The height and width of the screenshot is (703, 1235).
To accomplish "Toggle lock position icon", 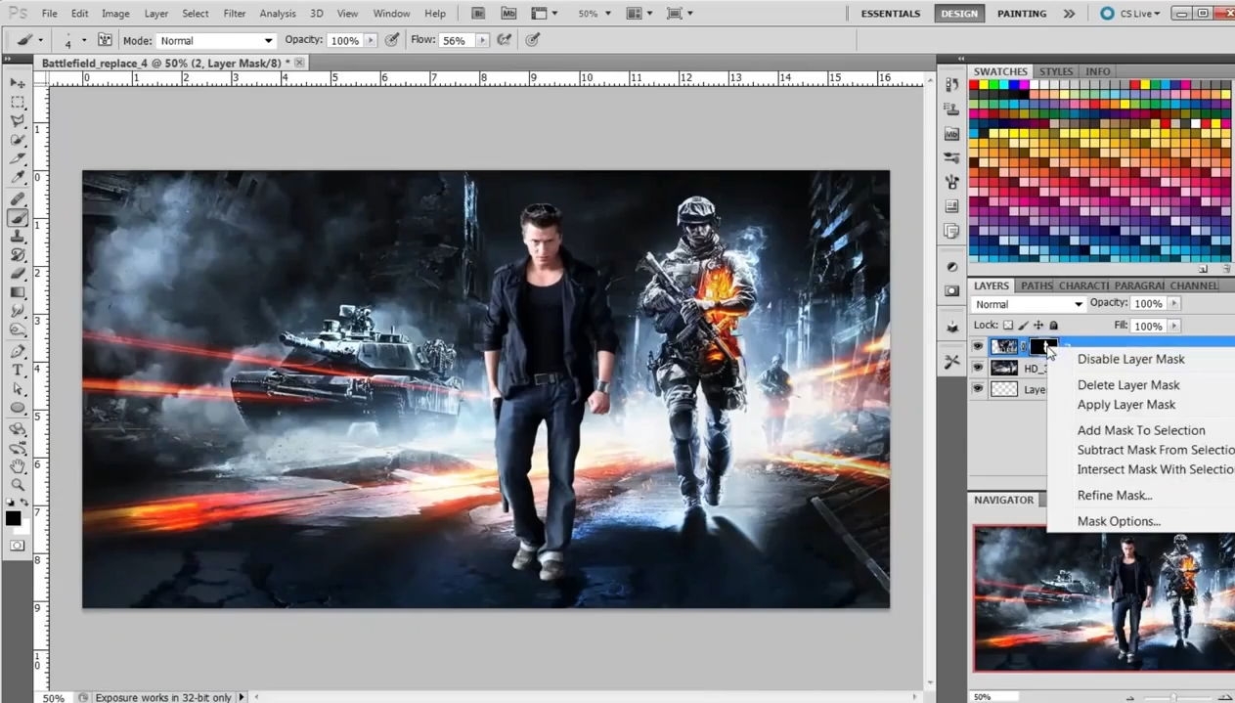I will click(x=1038, y=326).
